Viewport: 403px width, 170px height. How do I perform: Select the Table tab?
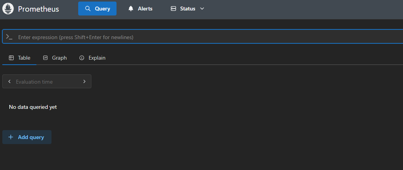pos(24,58)
